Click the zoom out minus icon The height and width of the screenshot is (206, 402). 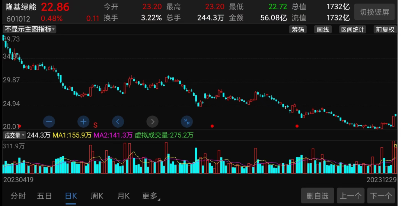tap(49, 121)
